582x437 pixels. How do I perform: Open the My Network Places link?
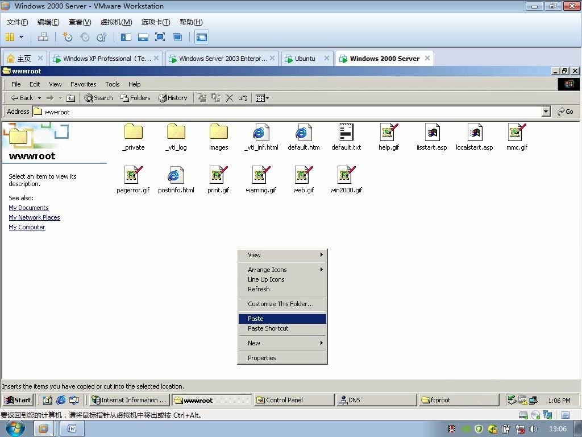tap(34, 217)
